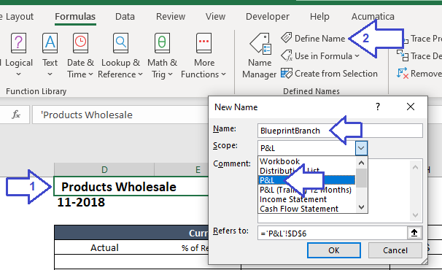Switch to the Developer tab
This screenshot has width=442, height=270.
tap(267, 17)
